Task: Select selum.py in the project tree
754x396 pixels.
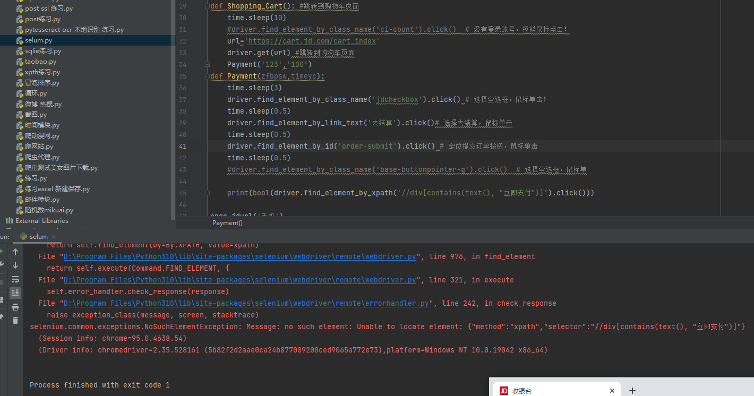Action: [38, 40]
